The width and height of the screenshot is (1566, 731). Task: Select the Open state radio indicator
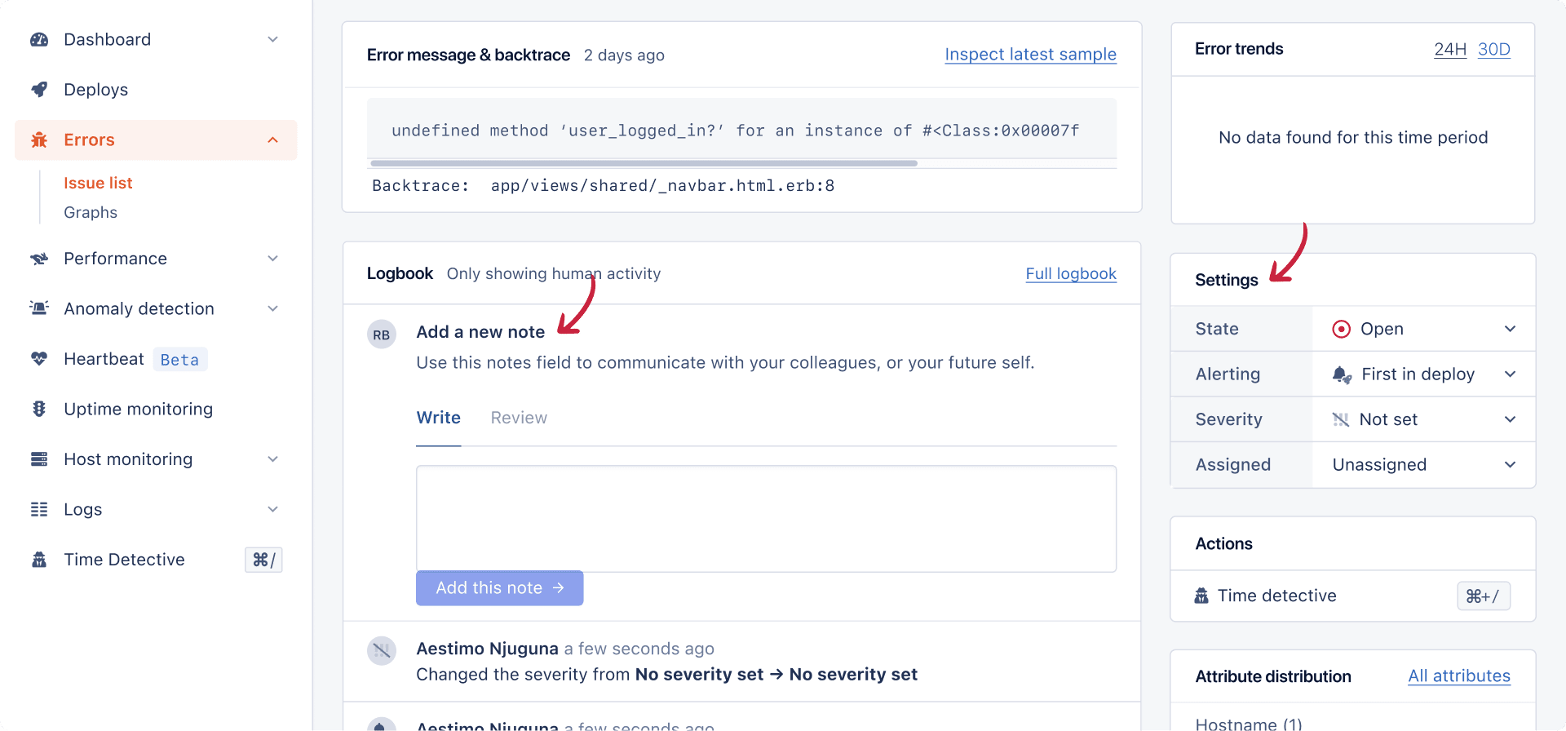pyautogui.click(x=1341, y=328)
